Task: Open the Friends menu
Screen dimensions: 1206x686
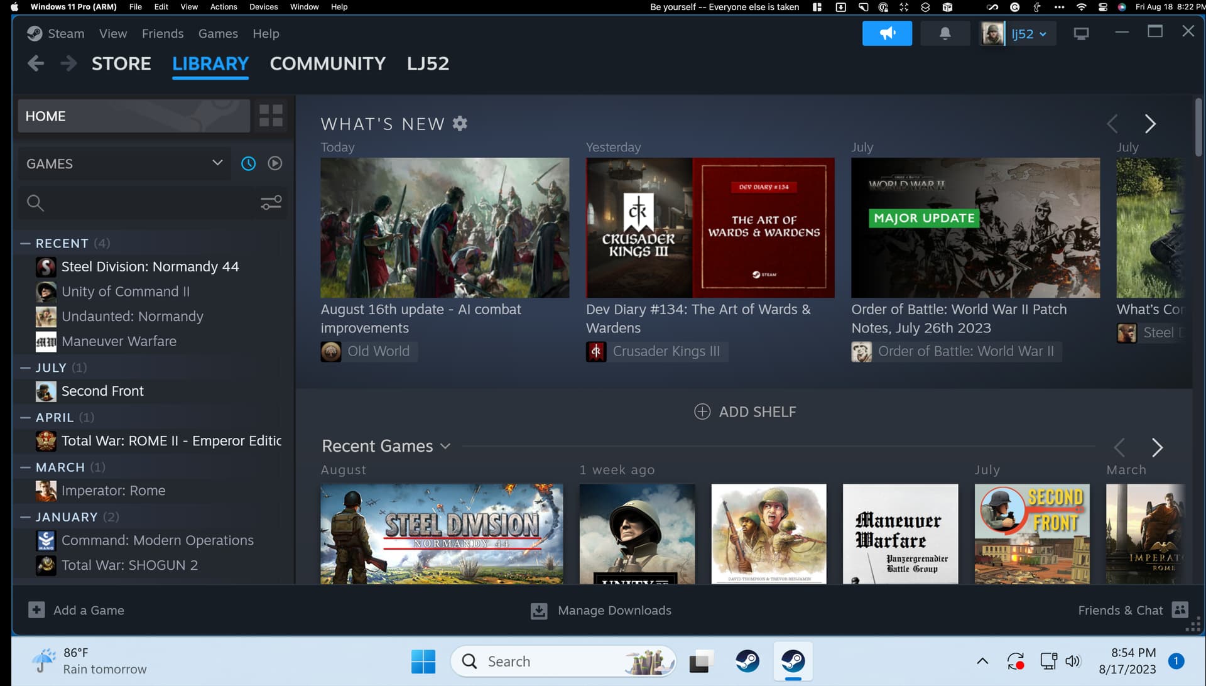Action: (x=162, y=34)
